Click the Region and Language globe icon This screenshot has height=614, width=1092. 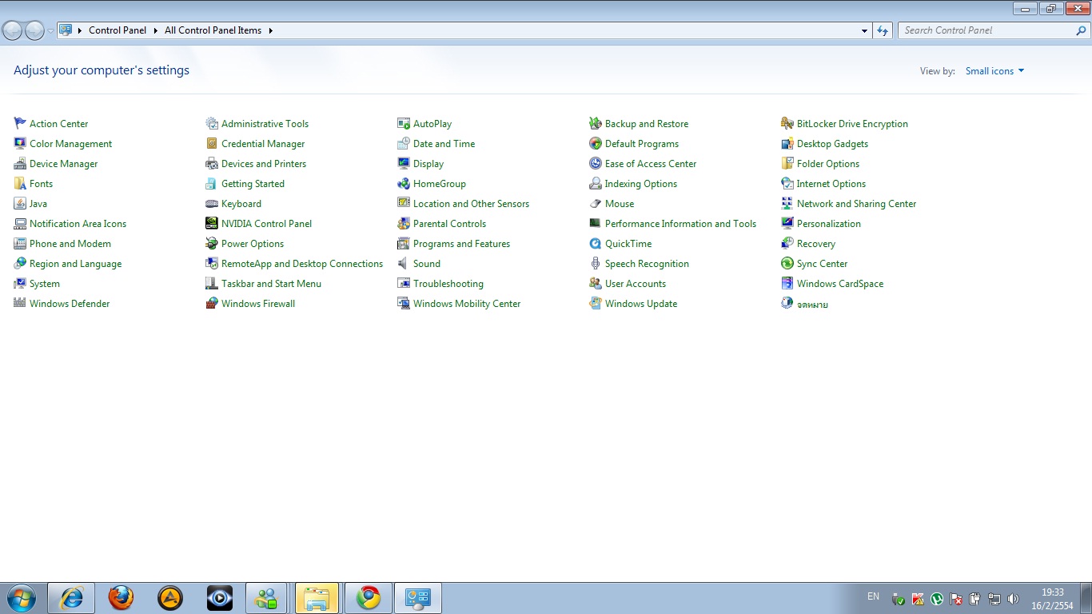coord(20,263)
